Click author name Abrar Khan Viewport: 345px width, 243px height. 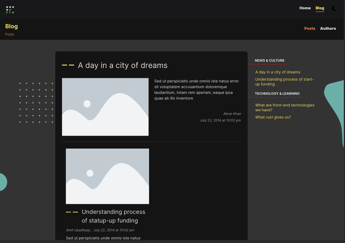point(232,114)
